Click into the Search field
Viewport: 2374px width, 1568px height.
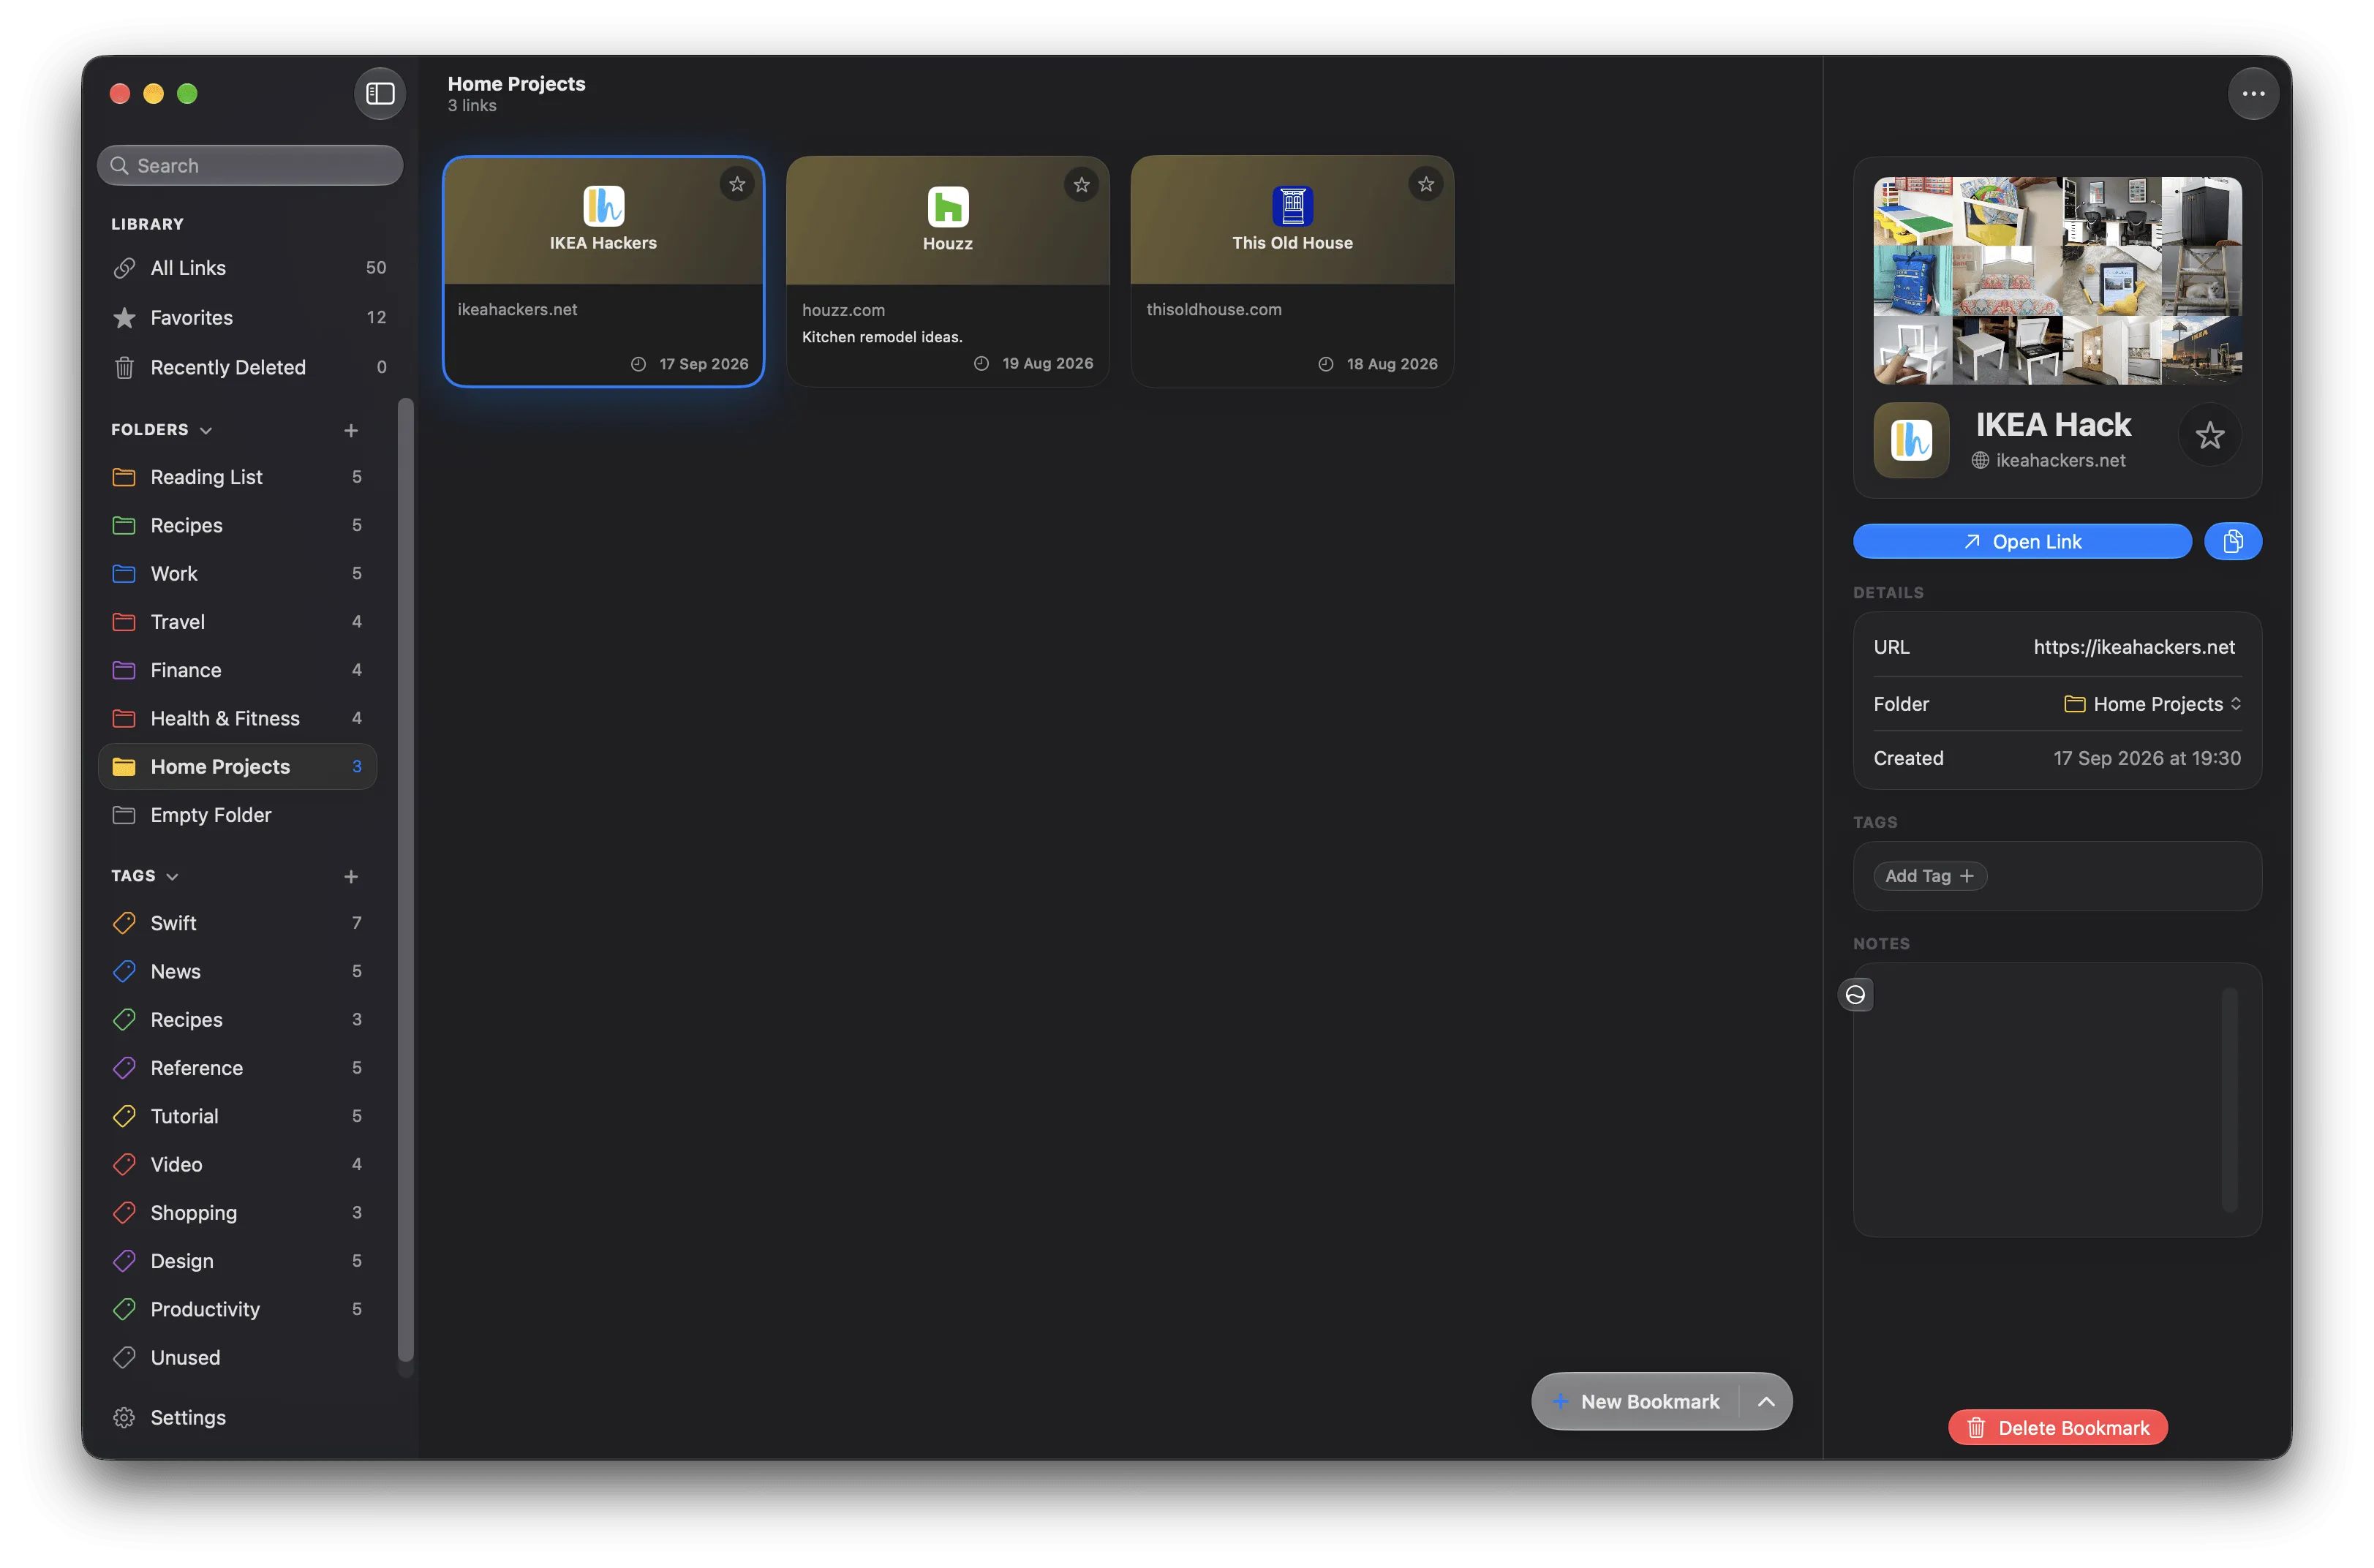point(250,165)
